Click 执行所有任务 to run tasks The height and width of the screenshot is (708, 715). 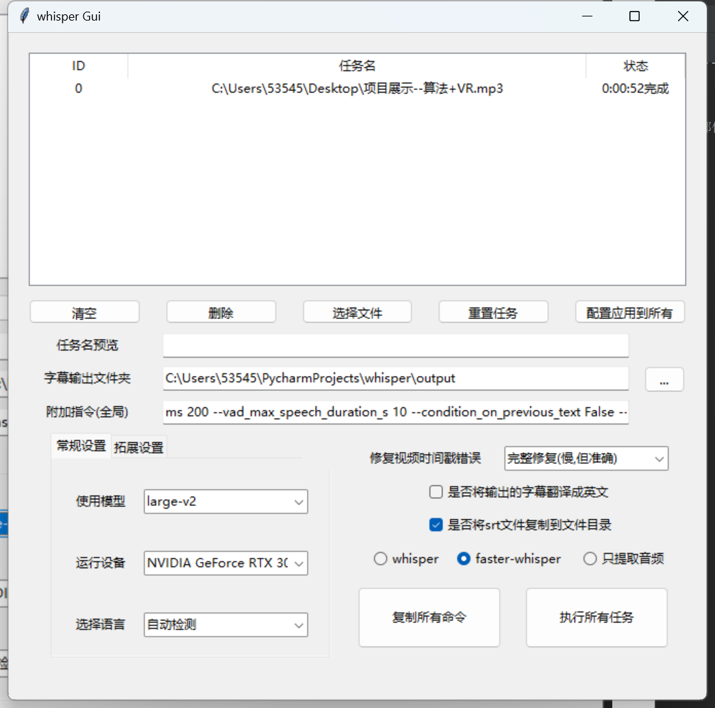pos(596,617)
